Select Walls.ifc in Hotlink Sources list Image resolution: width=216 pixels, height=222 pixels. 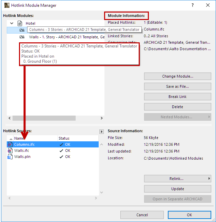(53, 150)
